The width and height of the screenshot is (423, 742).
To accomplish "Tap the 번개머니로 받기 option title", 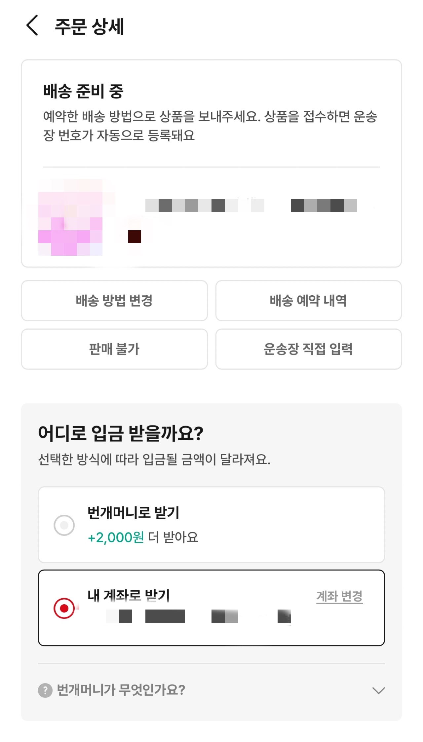I will (133, 513).
